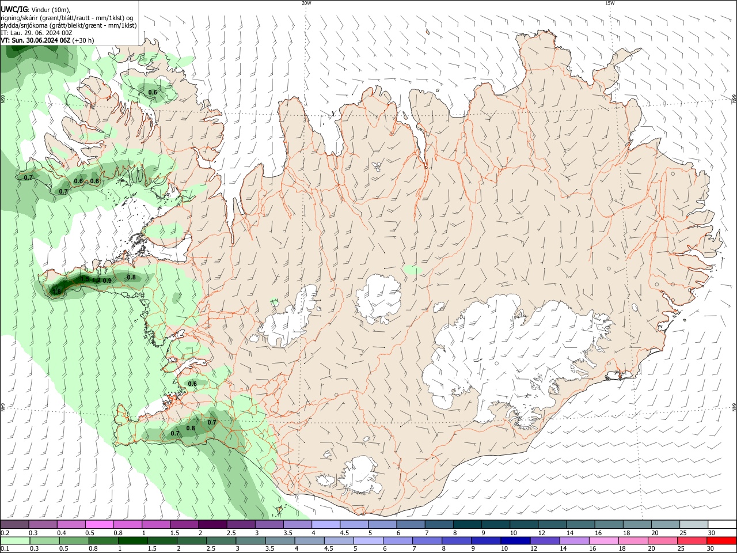737x553 pixels.
Task: Click the crimson 25 mm rain legend swatch
Action: [x=694, y=541]
